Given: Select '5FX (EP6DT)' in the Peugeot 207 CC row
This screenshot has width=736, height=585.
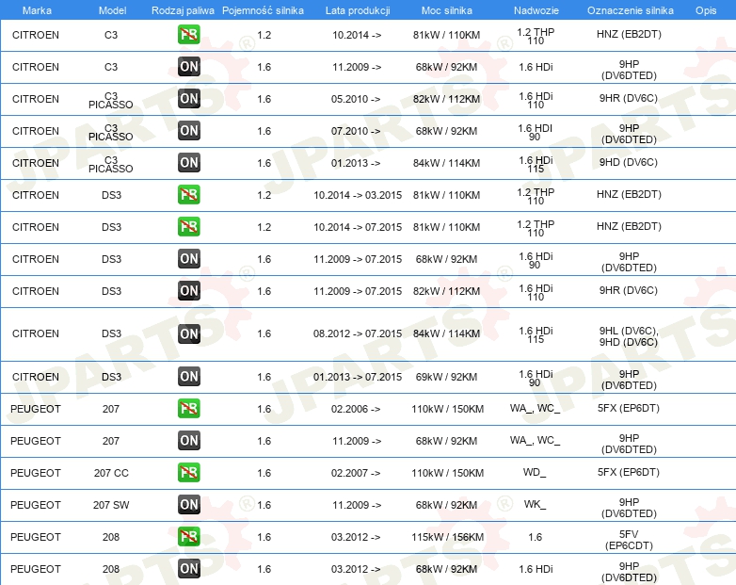Looking at the screenshot, I should [628, 472].
